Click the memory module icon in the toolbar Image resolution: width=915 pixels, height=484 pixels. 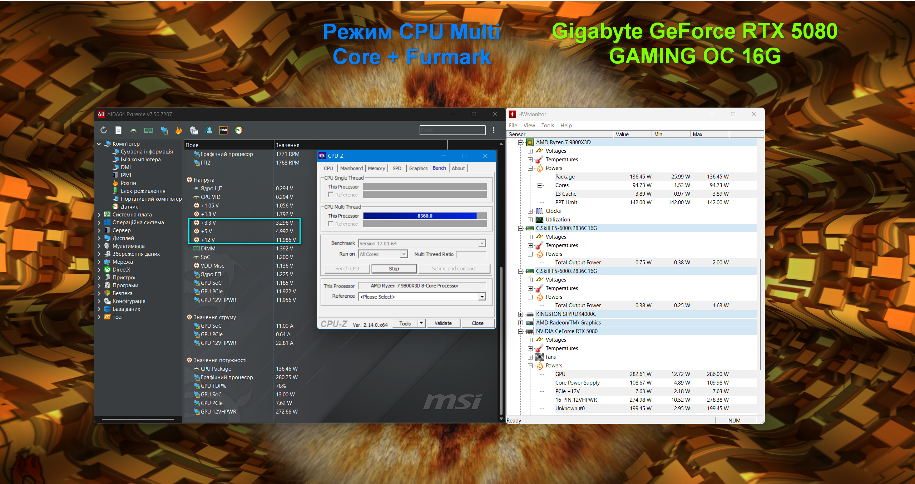point(148,130)
